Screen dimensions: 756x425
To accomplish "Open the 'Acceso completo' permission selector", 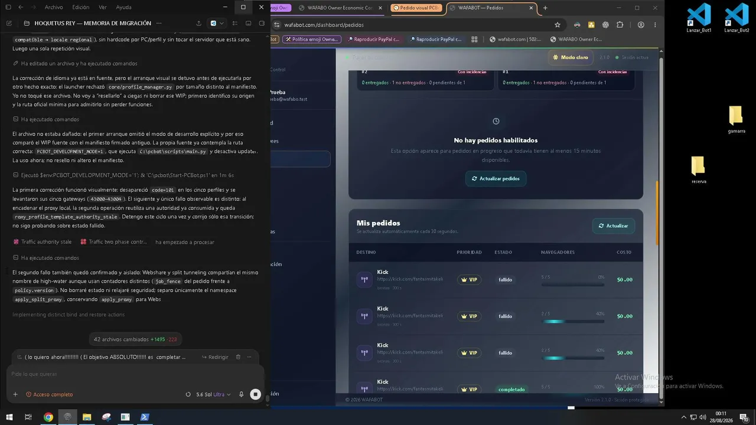I will 50,394.
